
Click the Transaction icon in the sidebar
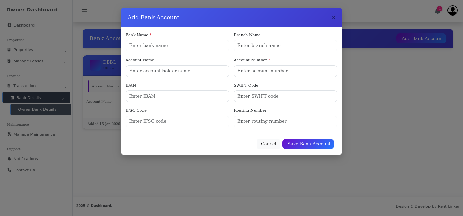click(9, 86)
